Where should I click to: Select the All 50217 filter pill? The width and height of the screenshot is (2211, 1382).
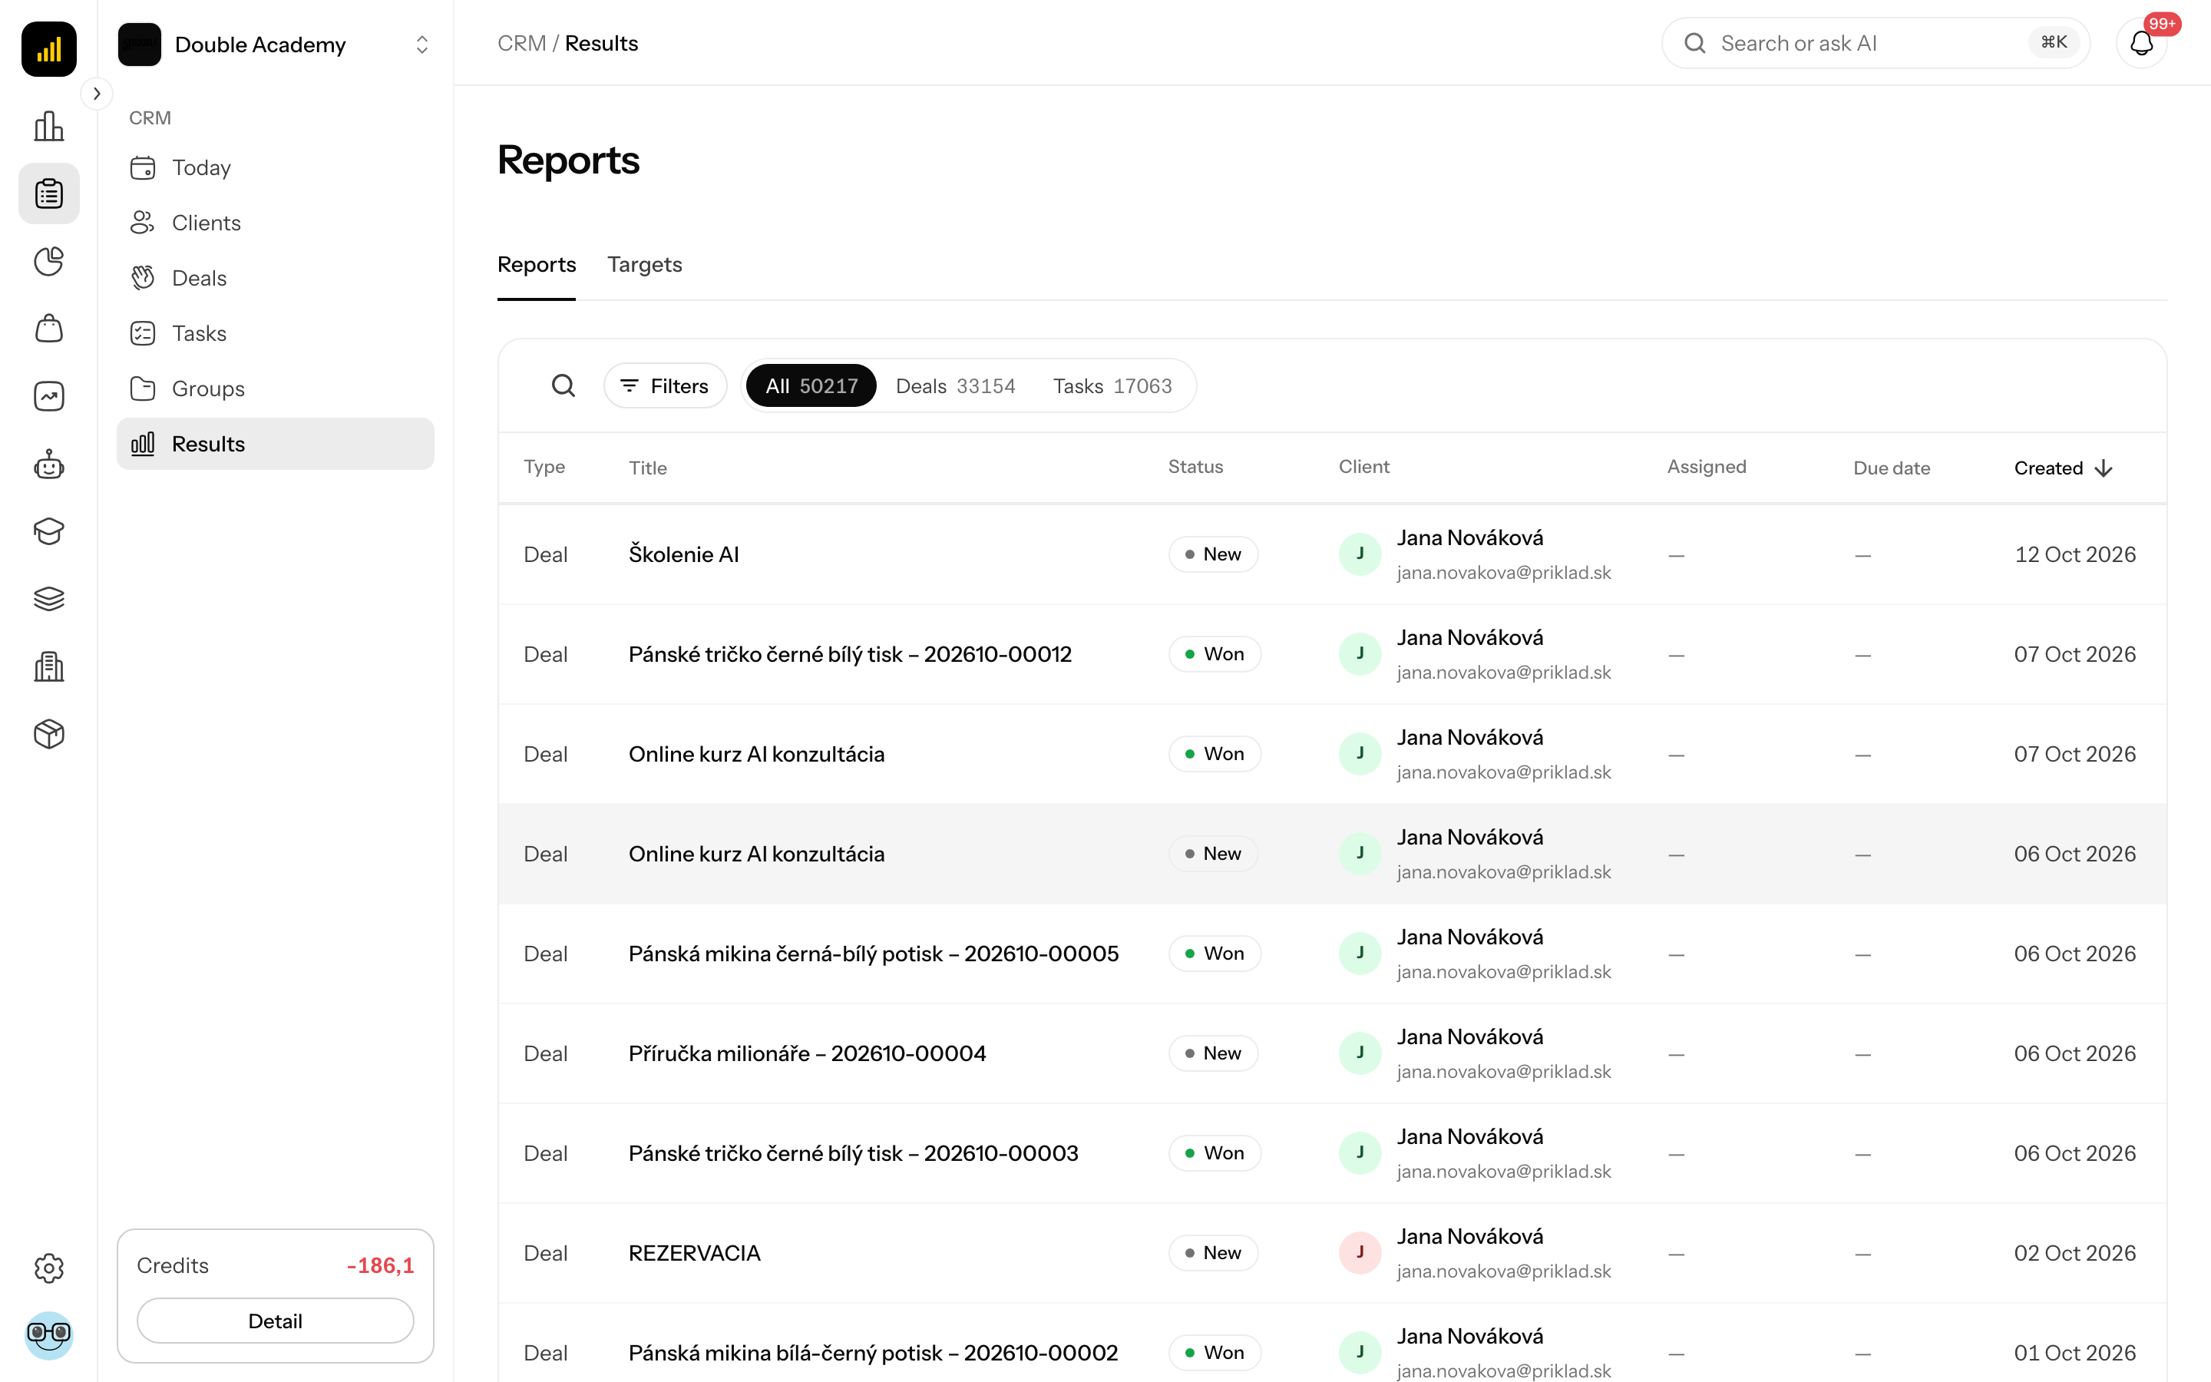811,385
